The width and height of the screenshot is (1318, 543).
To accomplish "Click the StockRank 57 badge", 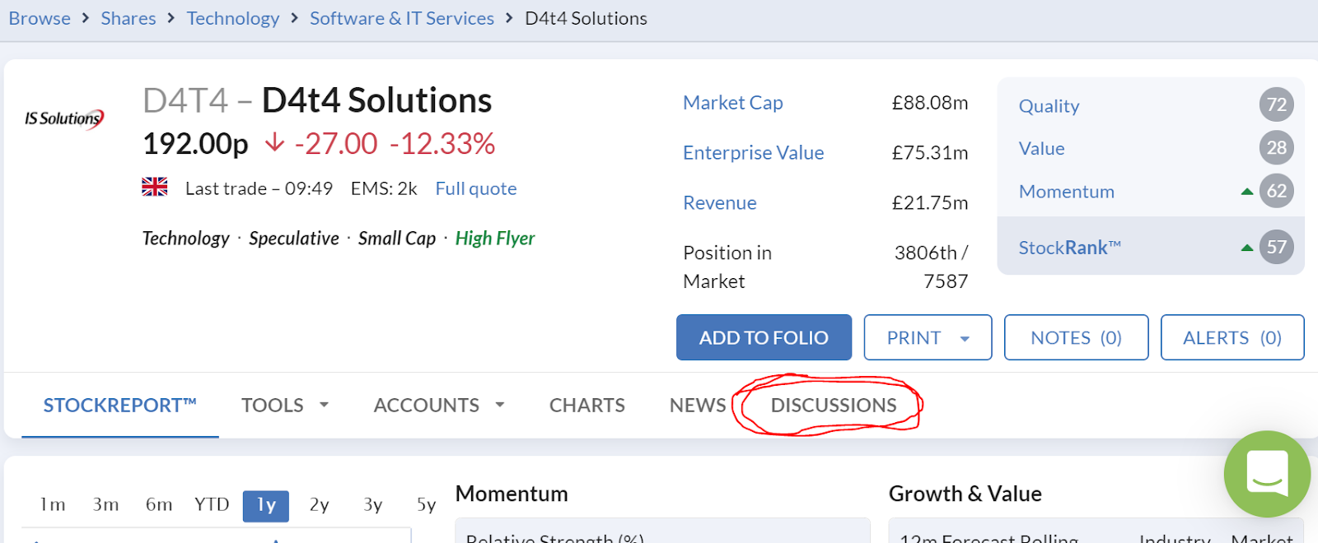I will (1277, 247).
